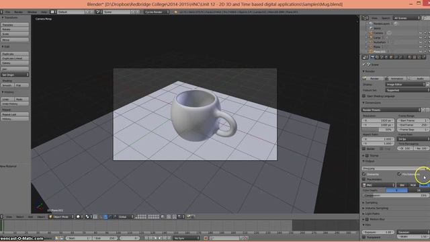Enable Open Shading Language checkbox
The height and width of the screenshot is (242, 430).
click(x=364, y=96)
